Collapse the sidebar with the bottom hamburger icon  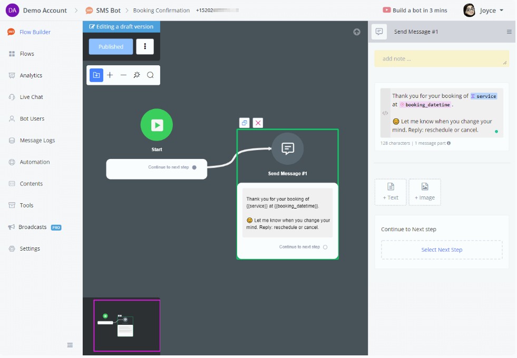(70, 345)
